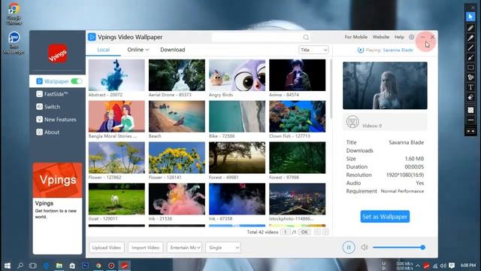Open the Title sort dropdown
This screenshot has width=481, height=271.
(313, 50)
